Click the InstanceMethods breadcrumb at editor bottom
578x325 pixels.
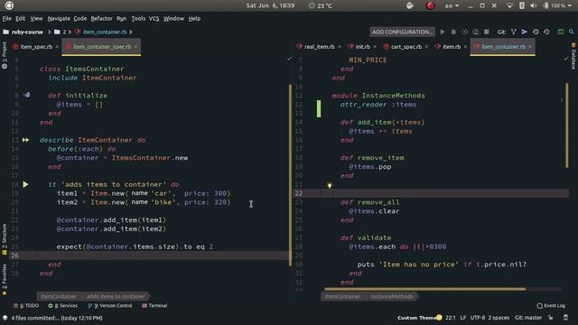[392, 296]
